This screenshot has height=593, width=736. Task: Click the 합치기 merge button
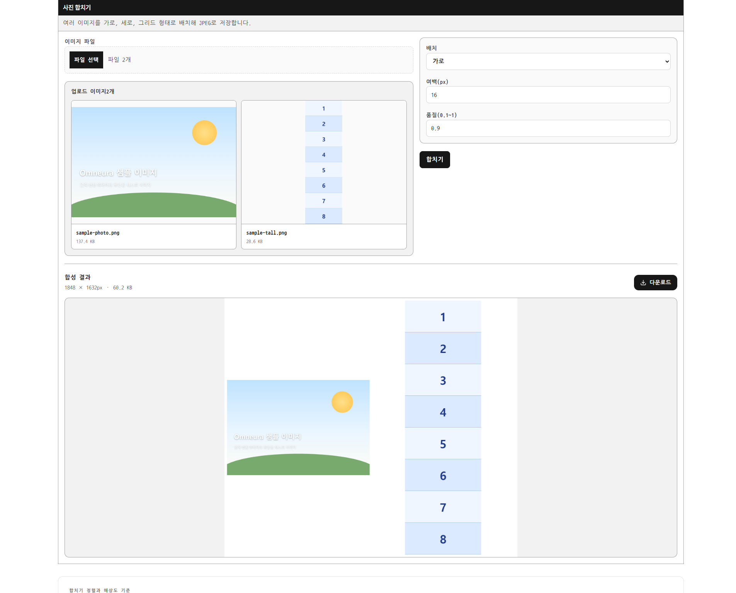[435, 160]
